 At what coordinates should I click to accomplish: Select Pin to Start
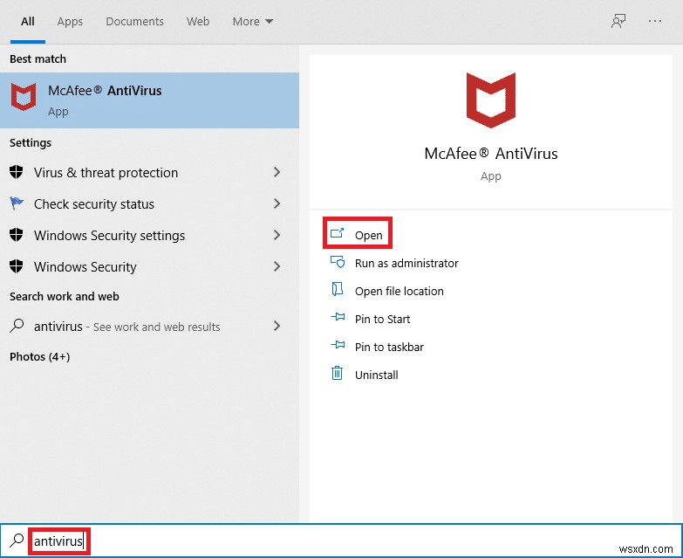coord(382,319)
